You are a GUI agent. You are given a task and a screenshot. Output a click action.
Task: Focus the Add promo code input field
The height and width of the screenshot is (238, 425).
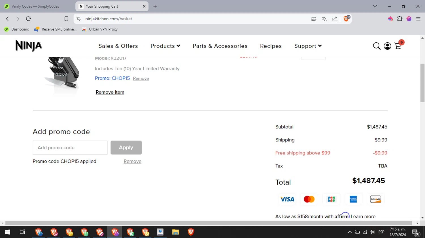[70, 147]
